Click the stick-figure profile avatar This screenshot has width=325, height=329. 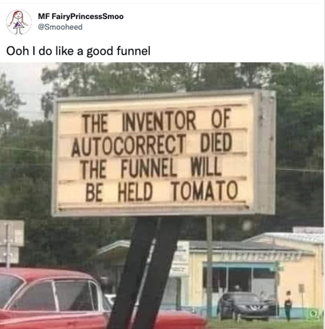tap(19, 22)
